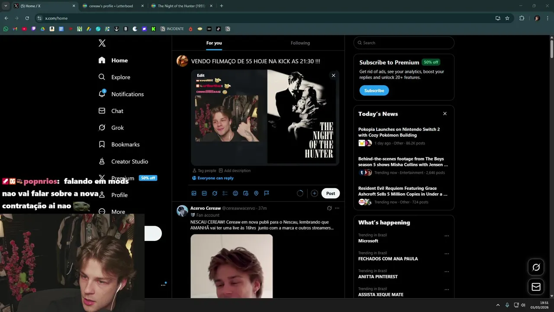Screen dimensions: 554x312
Task: Click Add description under the image
Action: click(x=235, y=171)
